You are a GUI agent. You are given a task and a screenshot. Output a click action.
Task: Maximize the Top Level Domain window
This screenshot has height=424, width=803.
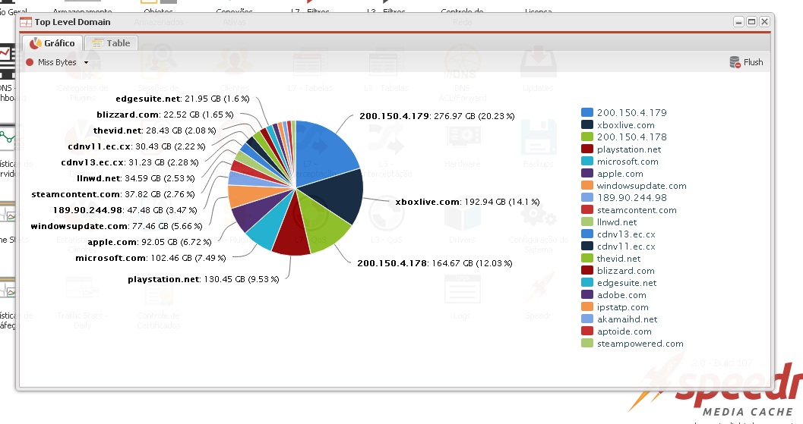[x=751, y=22]
